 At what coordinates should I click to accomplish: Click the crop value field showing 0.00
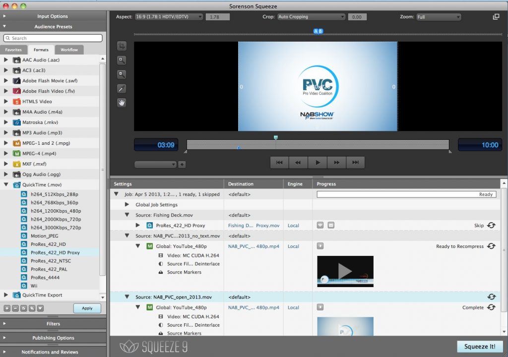coord(357,17)
